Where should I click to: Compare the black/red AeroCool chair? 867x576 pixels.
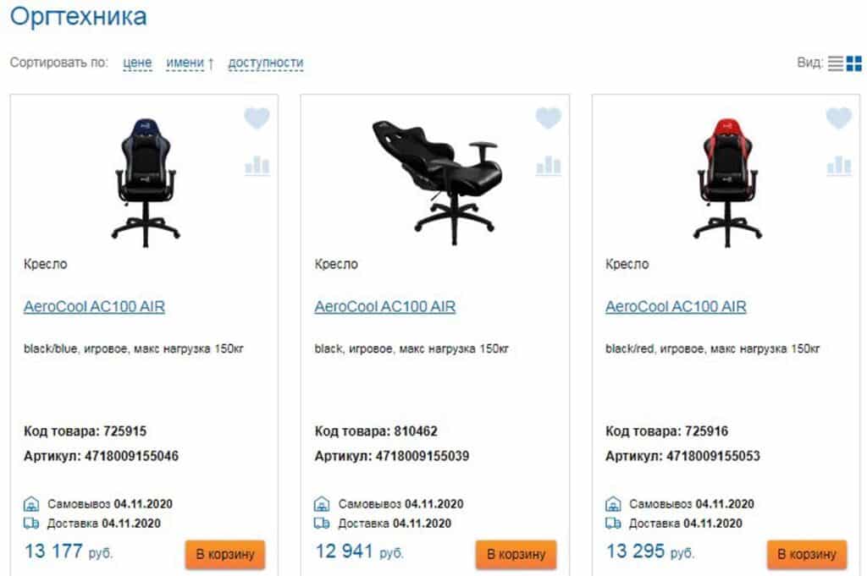click(839, 165)
